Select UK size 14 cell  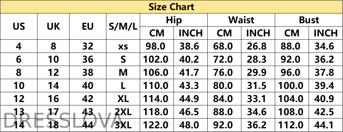tap(53, 86)
